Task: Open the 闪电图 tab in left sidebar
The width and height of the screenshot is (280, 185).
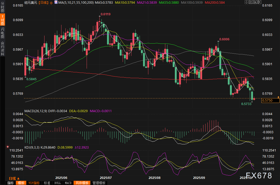Action: (2, 33)
